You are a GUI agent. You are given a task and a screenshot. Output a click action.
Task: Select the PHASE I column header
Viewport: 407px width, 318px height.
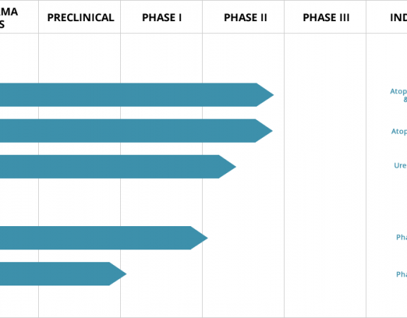coord(162,18)
